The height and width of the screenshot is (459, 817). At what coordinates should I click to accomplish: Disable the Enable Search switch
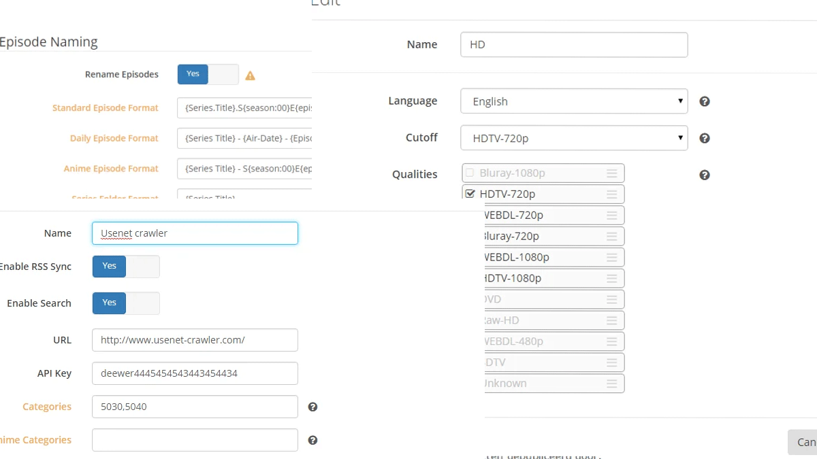pyautogui.click(x=126, y=303)
